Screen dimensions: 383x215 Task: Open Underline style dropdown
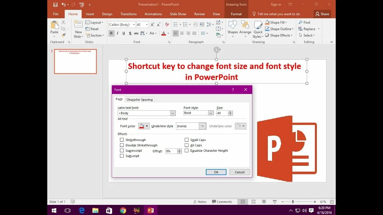click(203, 126)
